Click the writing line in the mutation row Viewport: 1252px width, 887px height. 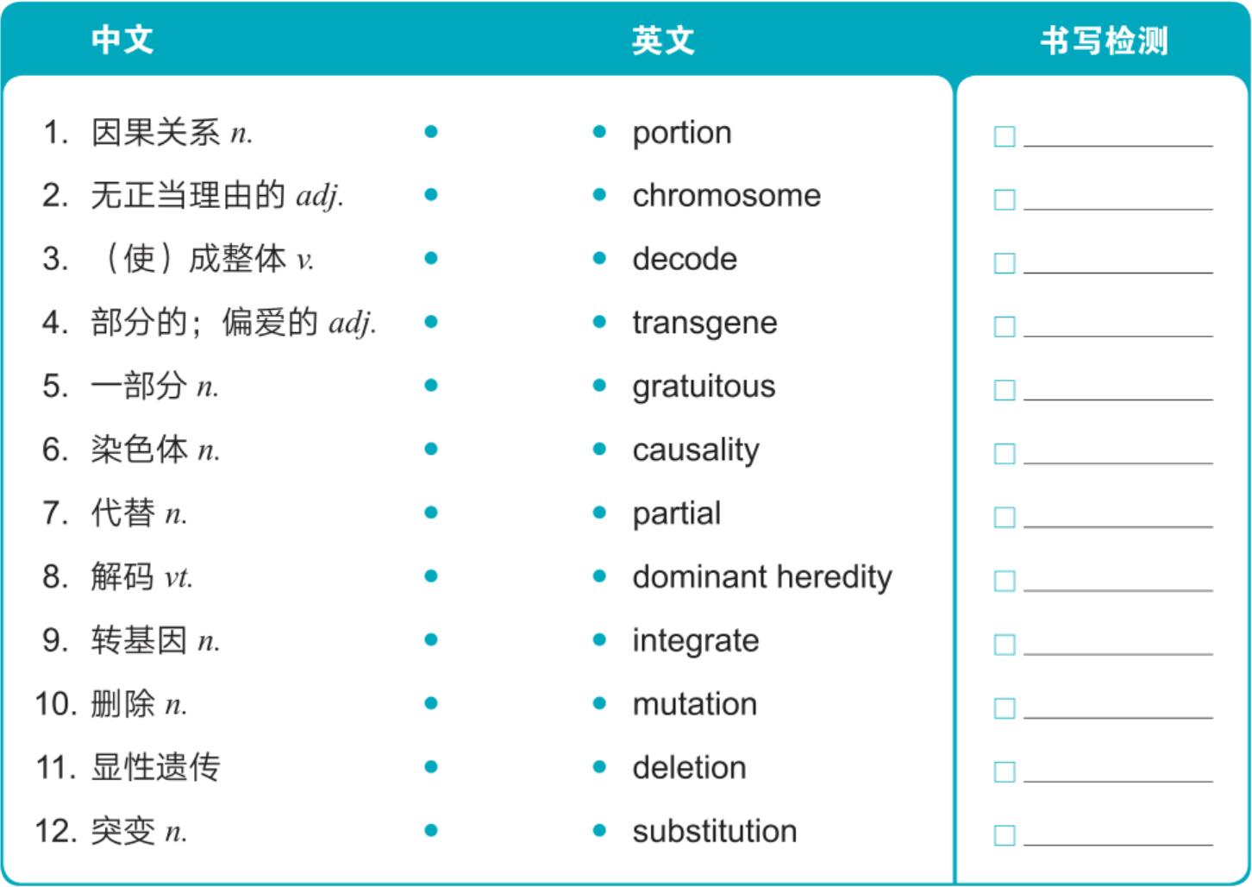[1118, 717]
